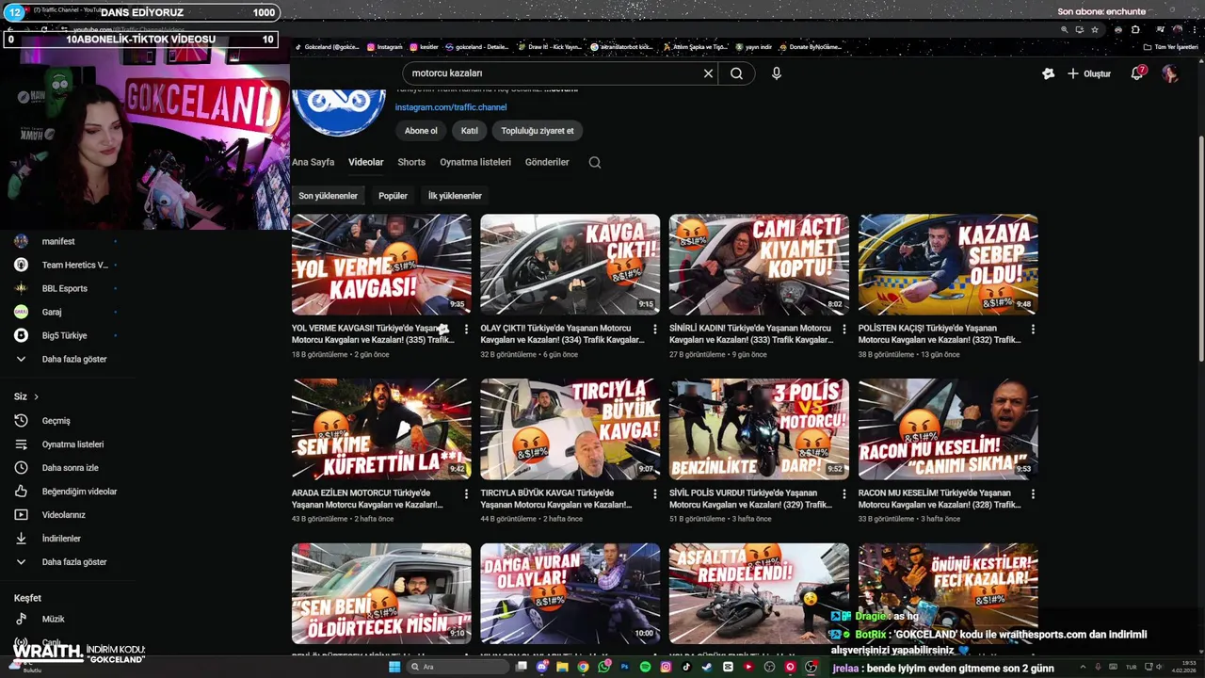Click the Katıl button

469,131
